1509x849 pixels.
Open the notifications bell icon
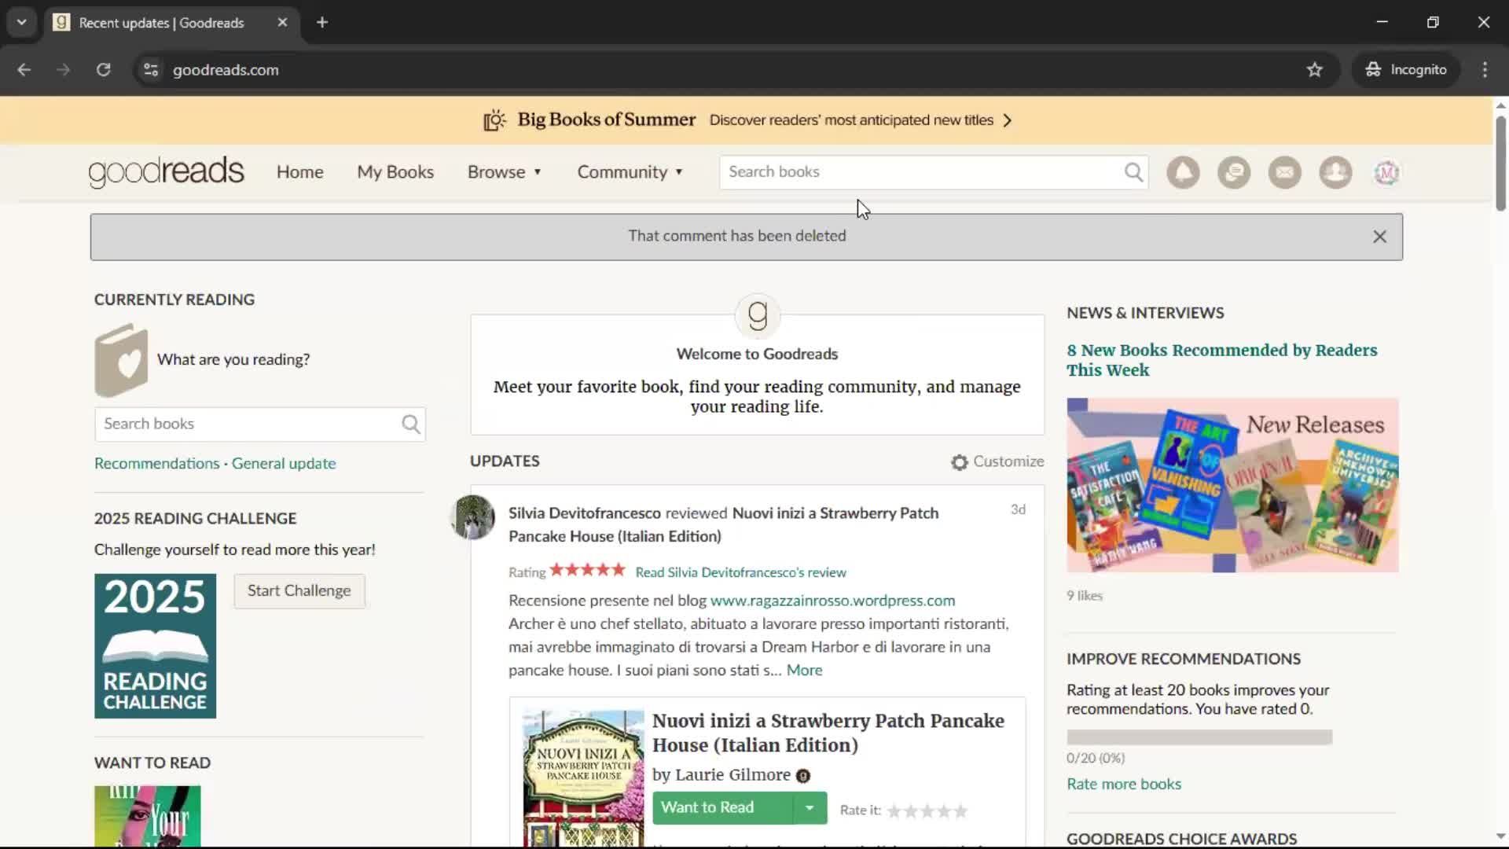[1183, 172]
